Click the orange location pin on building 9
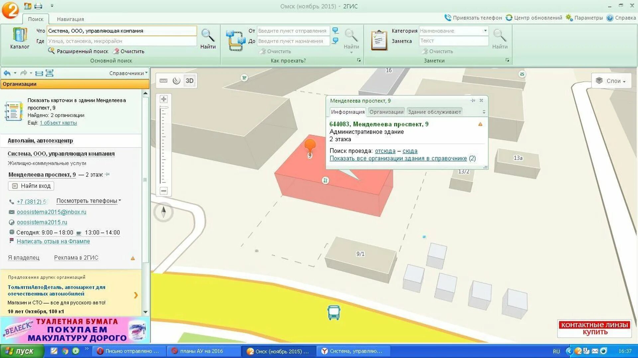 (310, 146)
